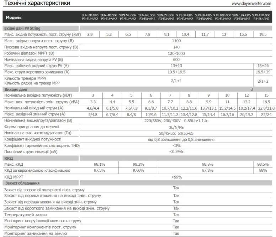Select the 'ККД' section header row
This screenshot has width=276, height=237.
9,158
